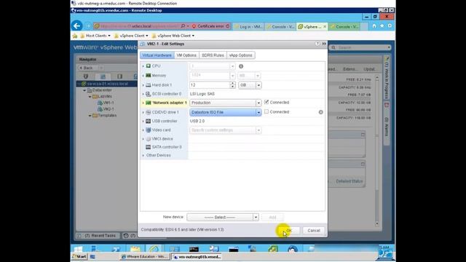Open the New device Select dropdown

point(223,217)
